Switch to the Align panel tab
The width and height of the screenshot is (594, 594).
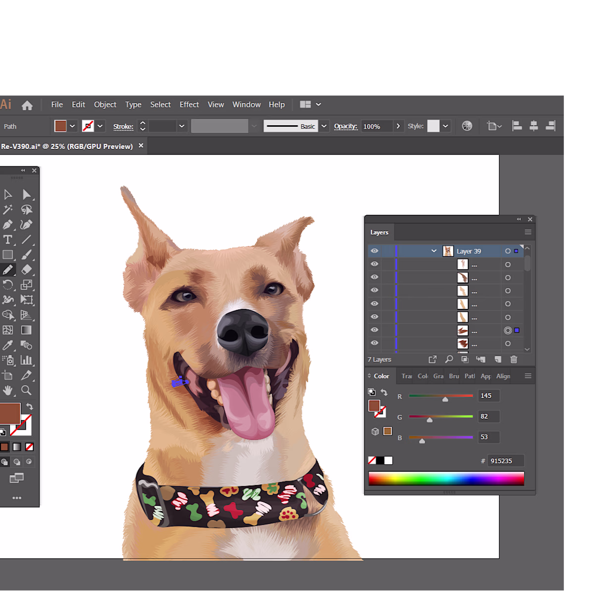[x=503, y=376]
